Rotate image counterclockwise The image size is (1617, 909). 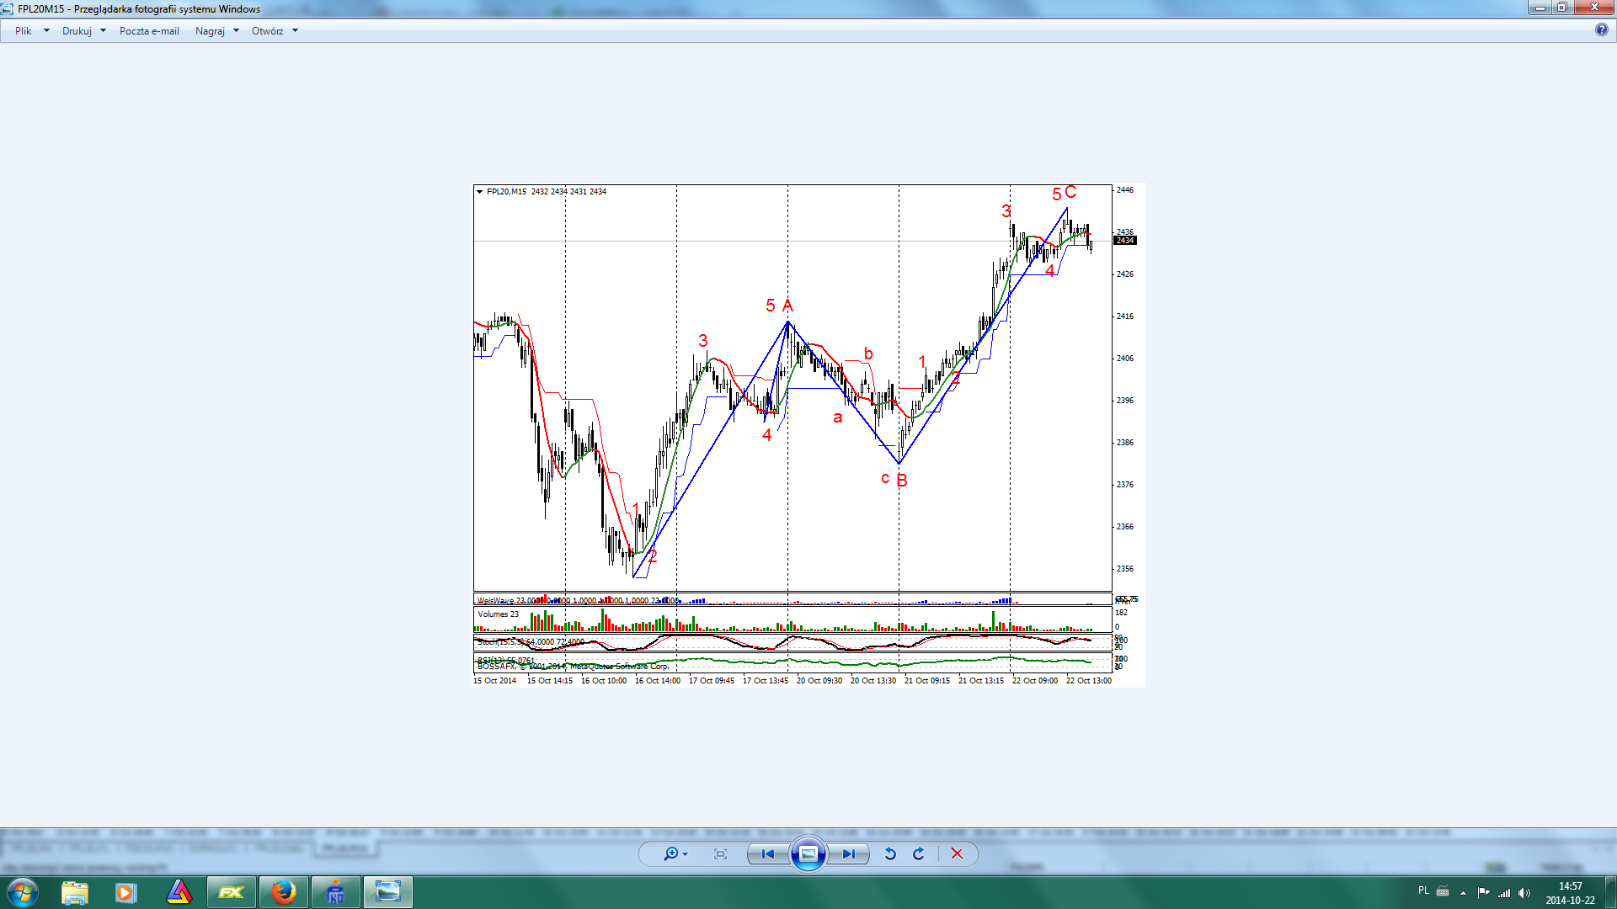(x=890, y=853)
